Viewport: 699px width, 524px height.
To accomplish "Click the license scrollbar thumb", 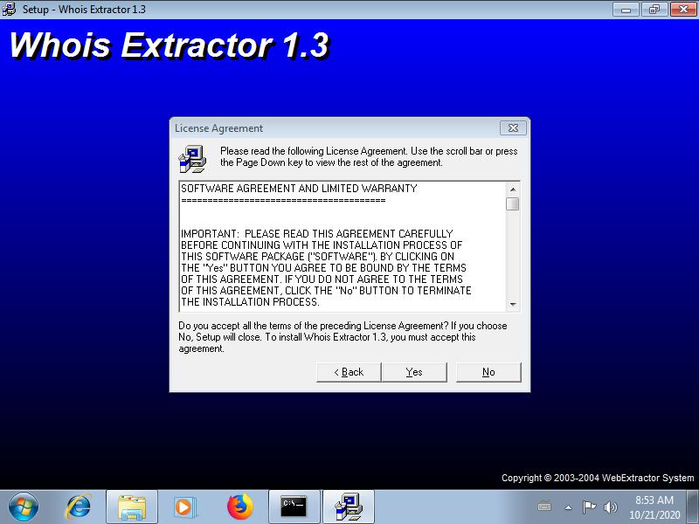I will click(513, 204).
